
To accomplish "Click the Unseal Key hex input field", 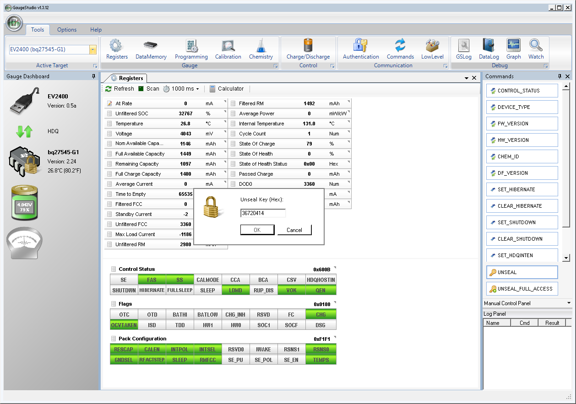I will click(x=263, y=213).
